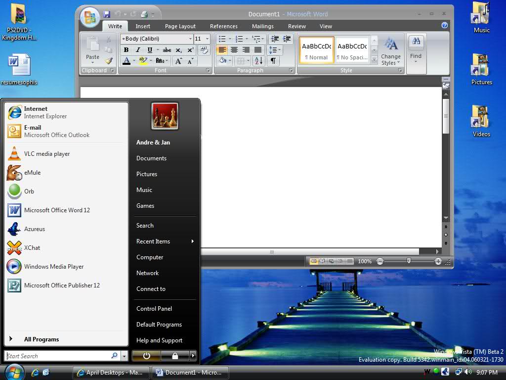Click the Sort A-Z icon
This screenshot has height=380, width=506.
point(258,61)
